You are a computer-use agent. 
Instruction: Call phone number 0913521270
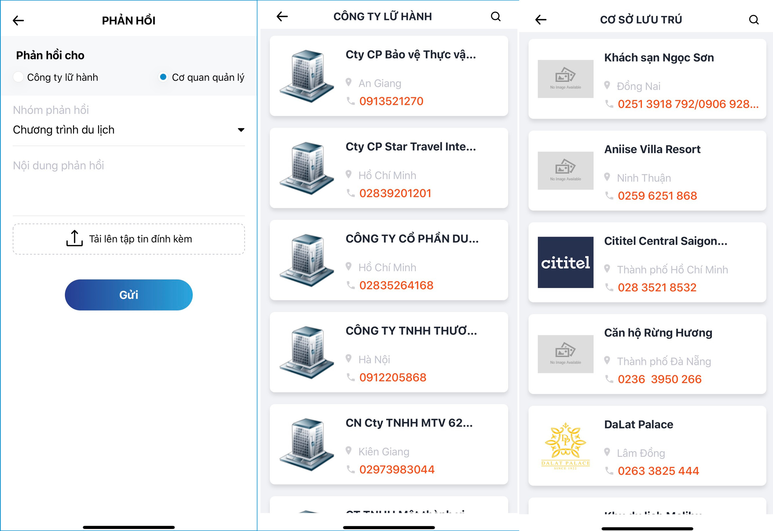[x=391, y=101]
